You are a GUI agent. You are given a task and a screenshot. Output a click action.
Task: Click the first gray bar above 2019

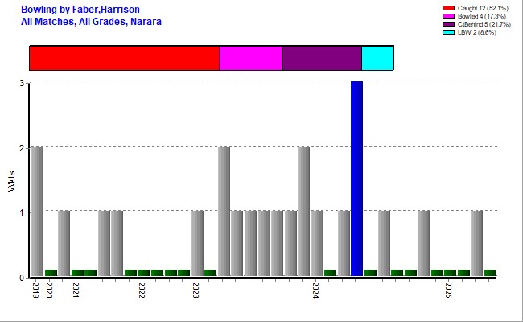pyautogui.click(x=37, y=211)
